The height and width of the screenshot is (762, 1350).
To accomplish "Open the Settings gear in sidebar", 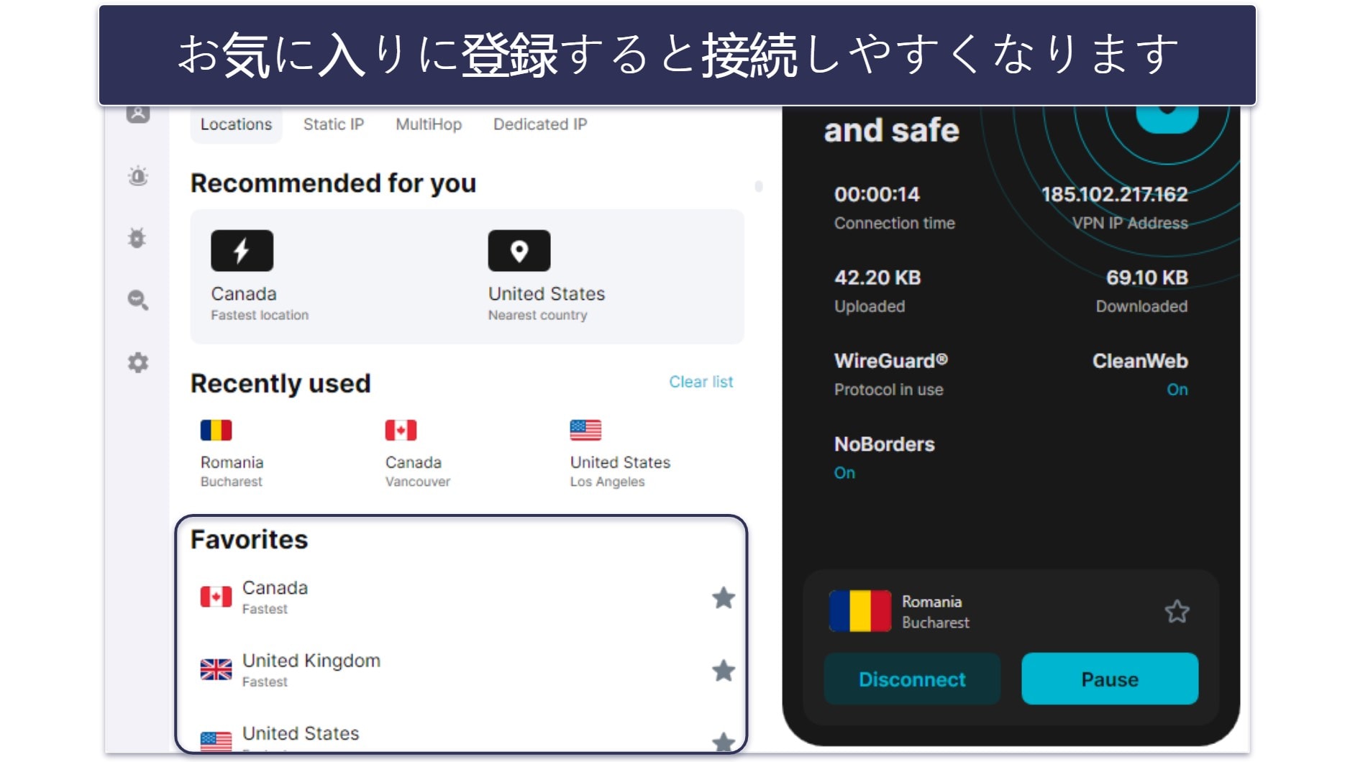I will (137, 362).
